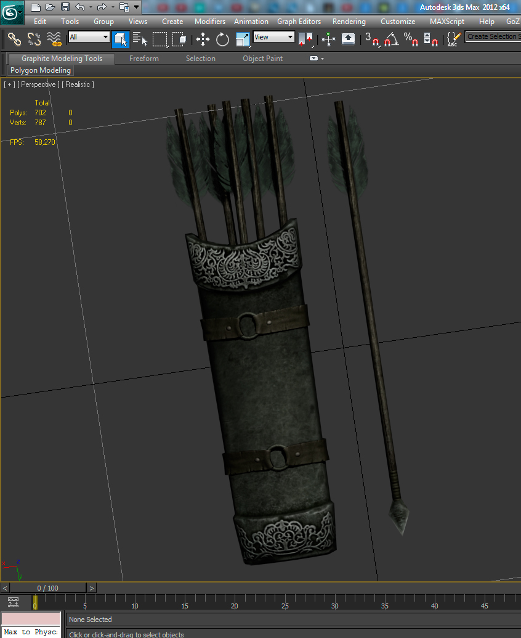Open the redo history dropdown arrow
The height and width of the screenshot is (638, 521).
tap(113, 7)
